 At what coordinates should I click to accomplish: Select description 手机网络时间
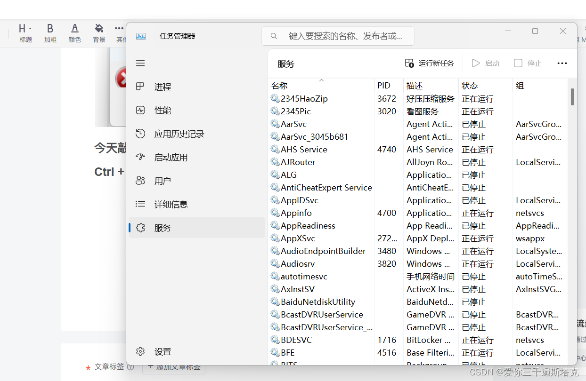coord(431,277)
